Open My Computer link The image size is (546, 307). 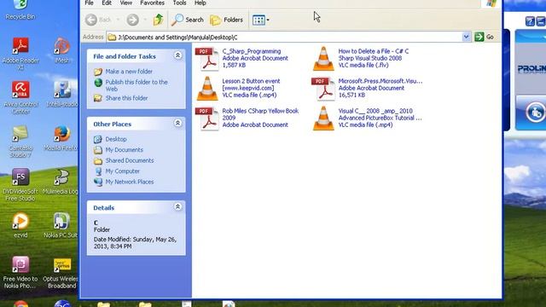tap(123, 171)
